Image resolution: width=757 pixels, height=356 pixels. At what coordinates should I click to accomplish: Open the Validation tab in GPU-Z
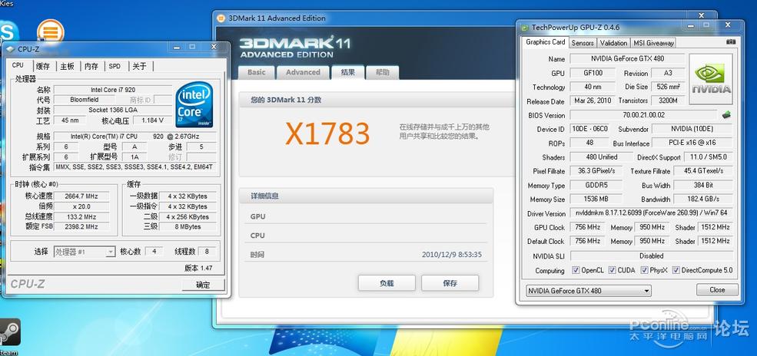coord(613,43)
